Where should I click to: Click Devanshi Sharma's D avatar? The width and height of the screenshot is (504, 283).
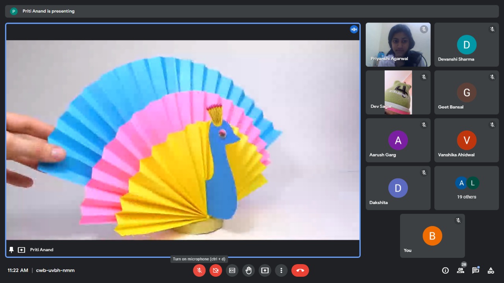coord(467,45)
